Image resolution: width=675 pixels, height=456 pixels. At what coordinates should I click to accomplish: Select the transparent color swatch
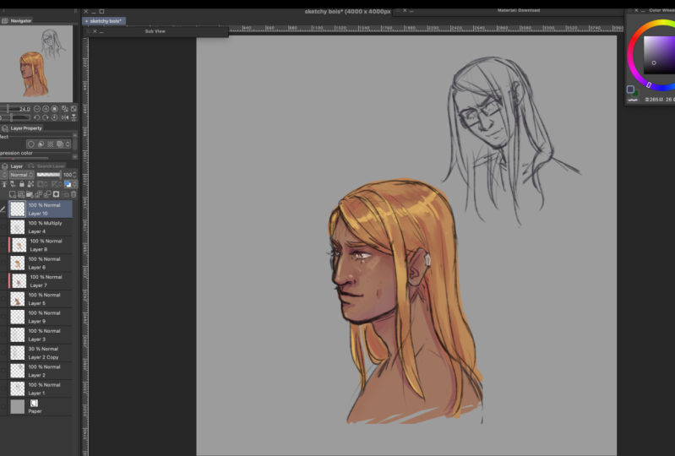click(633, 100)
